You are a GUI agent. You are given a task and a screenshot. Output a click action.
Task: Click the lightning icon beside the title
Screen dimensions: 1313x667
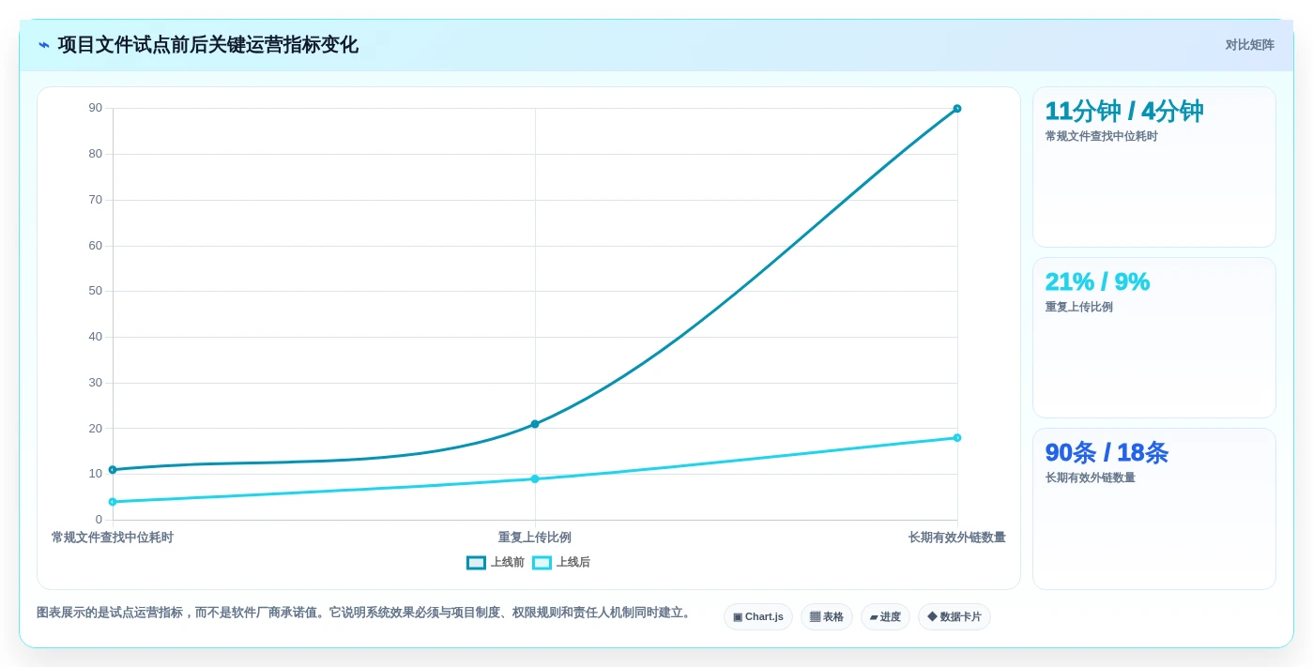tap(44, 45)
